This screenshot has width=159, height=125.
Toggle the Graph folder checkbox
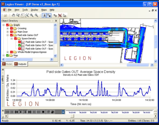[x=8, y=25]
